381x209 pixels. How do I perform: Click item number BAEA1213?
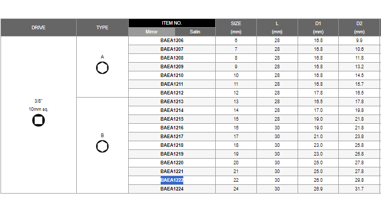(172, 102)
